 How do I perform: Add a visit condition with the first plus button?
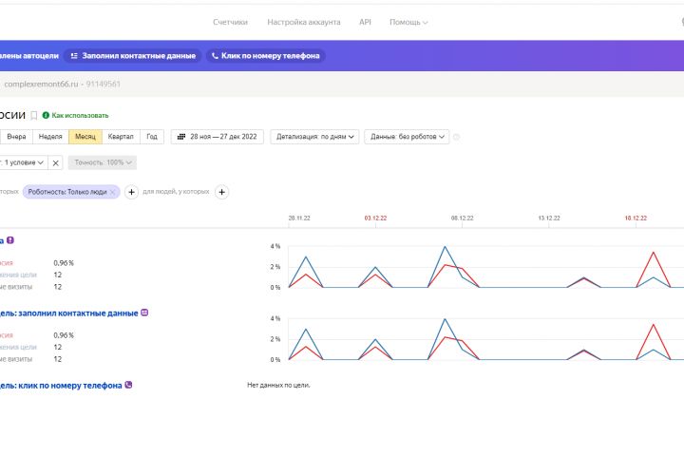[131, 192]
